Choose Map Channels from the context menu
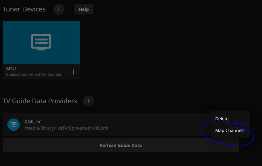 tap(230, 131)
